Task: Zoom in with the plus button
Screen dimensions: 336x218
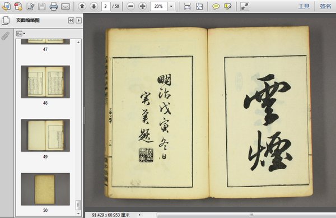Action: click(x=142, y=6)
